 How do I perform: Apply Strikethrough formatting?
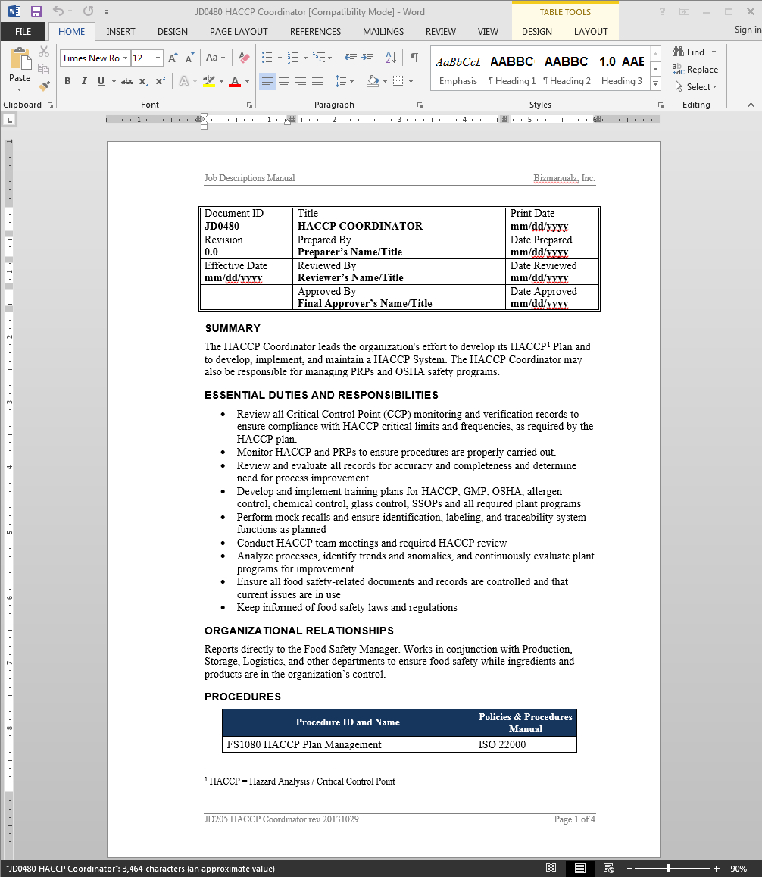(x=127, y=82)
